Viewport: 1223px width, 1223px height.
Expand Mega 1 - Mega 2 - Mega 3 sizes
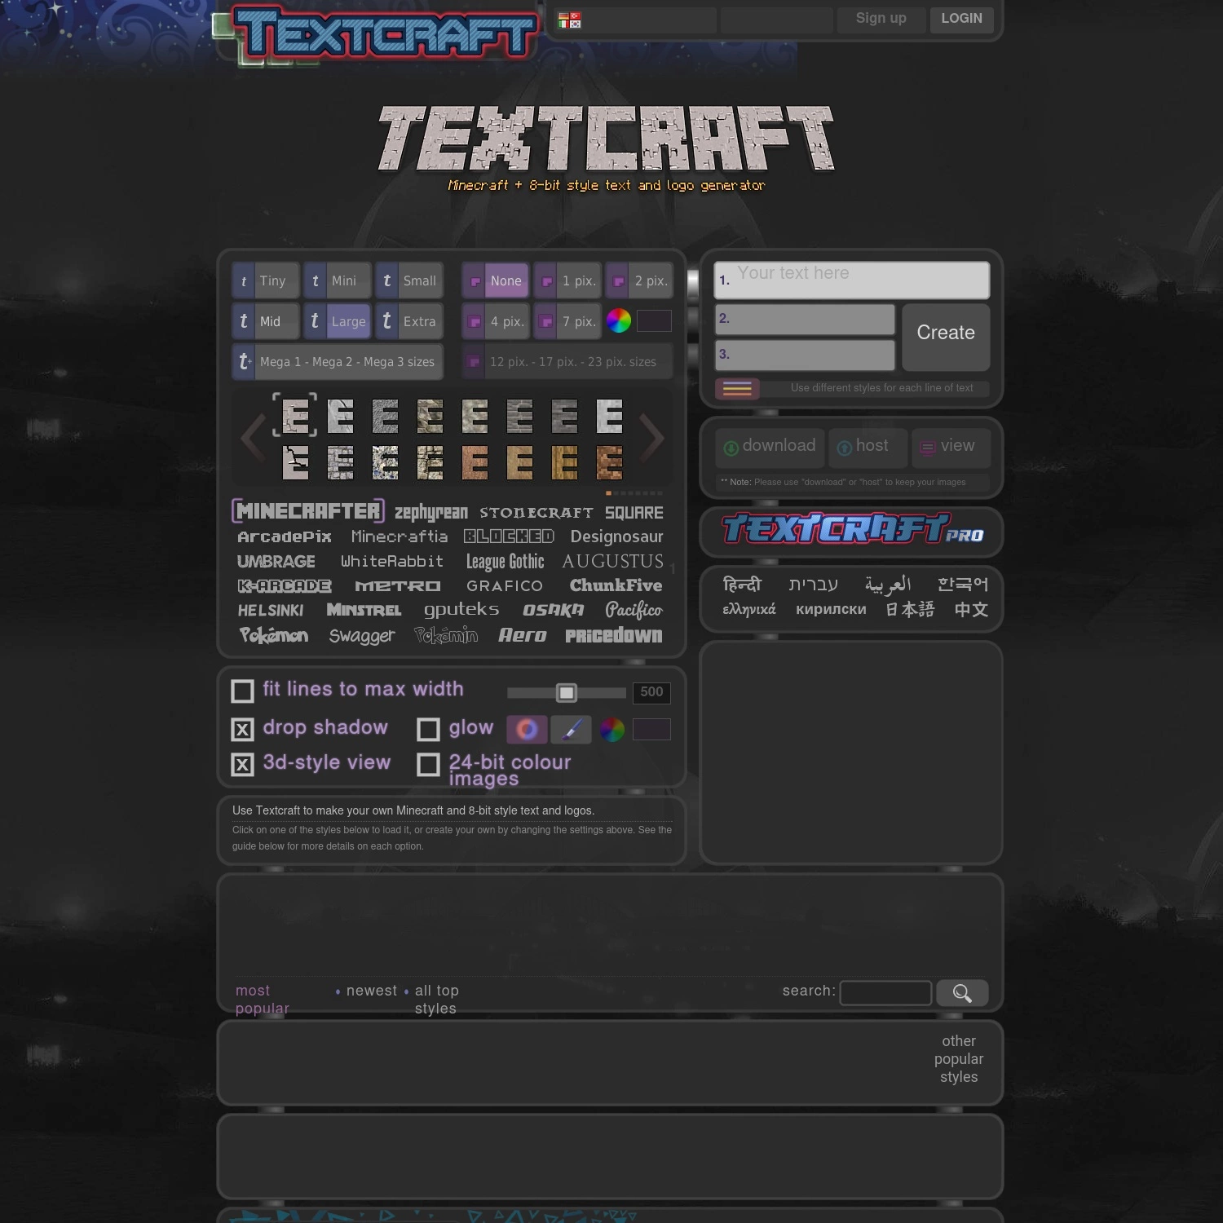338,362
